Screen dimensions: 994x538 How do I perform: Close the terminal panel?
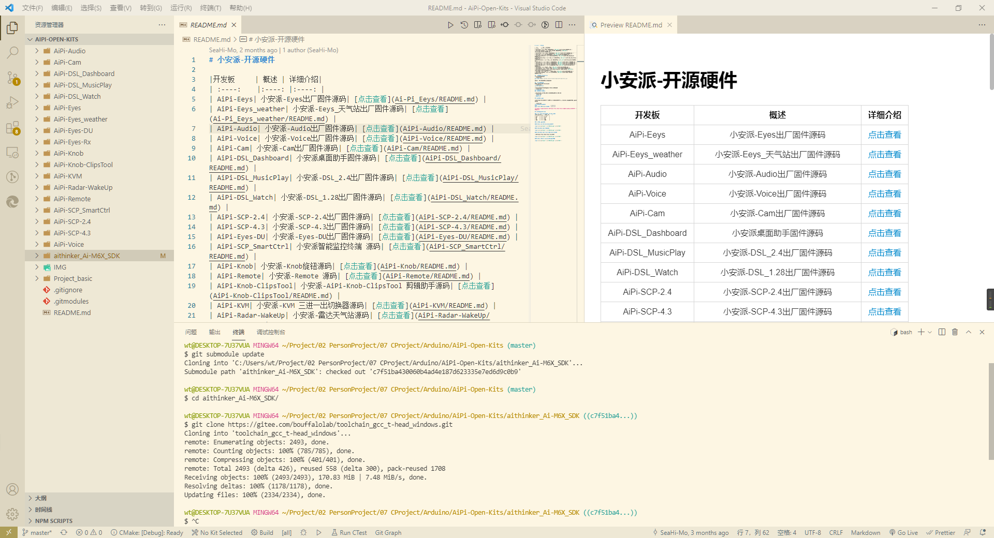[x=982, y=332]
